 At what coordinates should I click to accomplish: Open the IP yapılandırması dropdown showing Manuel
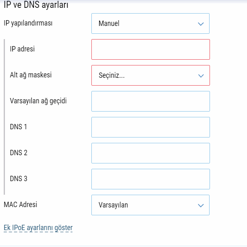[x=150, y=23]
